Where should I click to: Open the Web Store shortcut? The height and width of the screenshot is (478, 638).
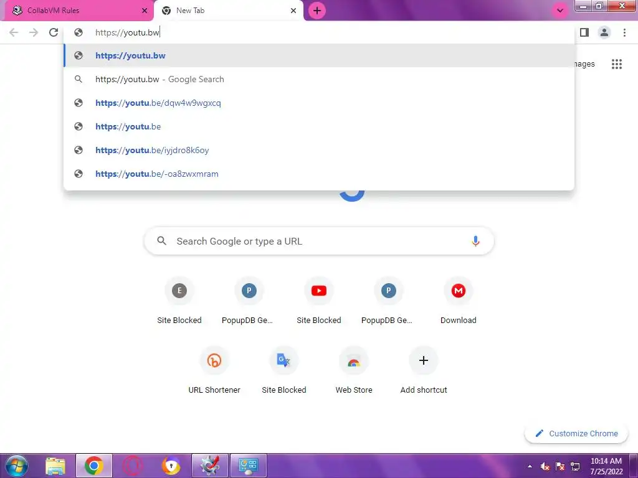point(354,370)
